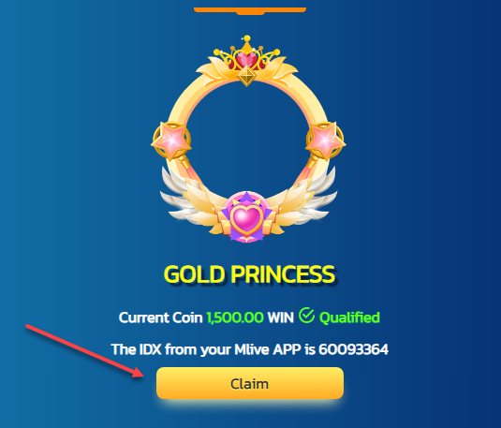The height and width of the screenshot is (428, 501).
Task: Click the IDX number 60093364
Action: point(353,349)
